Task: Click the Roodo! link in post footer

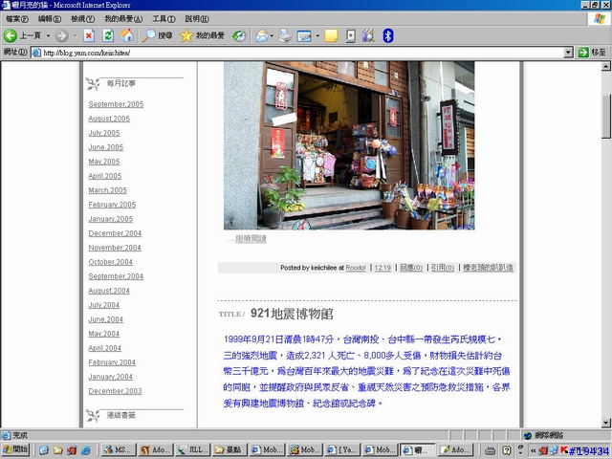Action: 356,268
